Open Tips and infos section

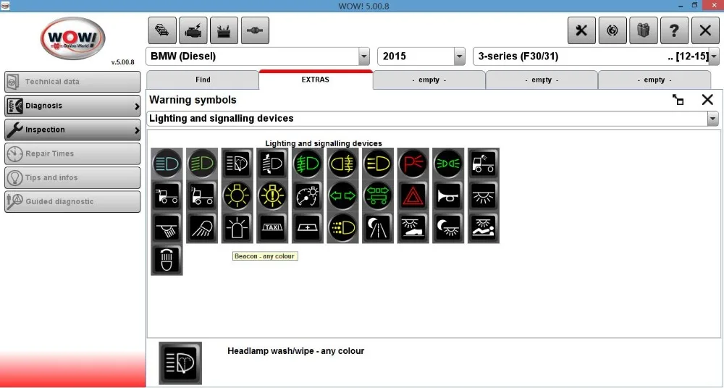(x=72, y=178)
